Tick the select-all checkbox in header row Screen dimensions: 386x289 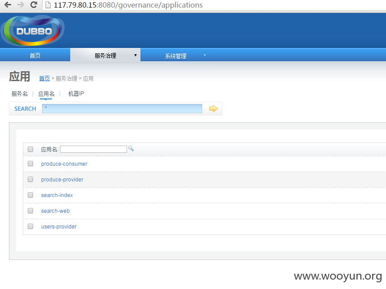[x=30, y=149]
